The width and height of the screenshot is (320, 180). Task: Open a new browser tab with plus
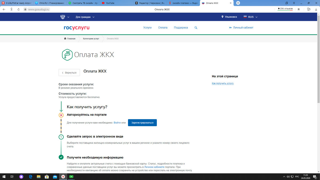(x=238, y=3)
